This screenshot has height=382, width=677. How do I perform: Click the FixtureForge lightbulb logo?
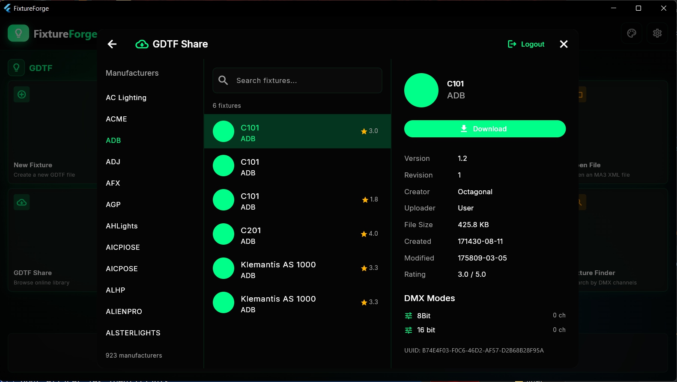click(18, 33)
